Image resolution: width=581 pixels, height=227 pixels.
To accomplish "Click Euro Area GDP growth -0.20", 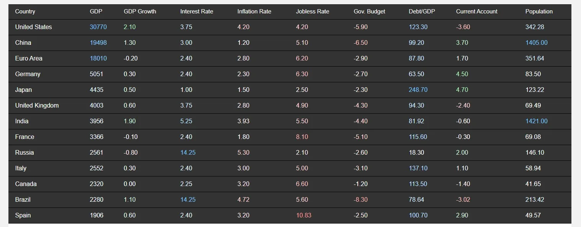I will click(131, 58).
